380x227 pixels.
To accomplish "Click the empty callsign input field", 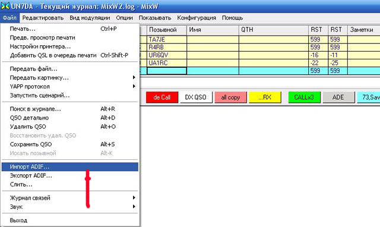I will click(167, 71).
